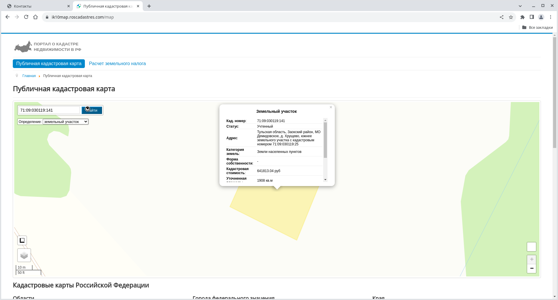Click the popup info scrollbar down arrow
Image resolution: width=558 pixels, height=300 pixels.
tap(325, 180)
